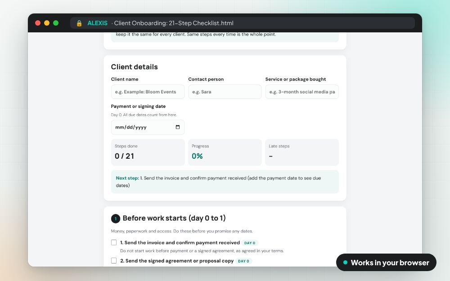Image resolution: width=450 pixels, height=281 pixels.
Task: Click the yellow minimize window dot
Action: 47,23
